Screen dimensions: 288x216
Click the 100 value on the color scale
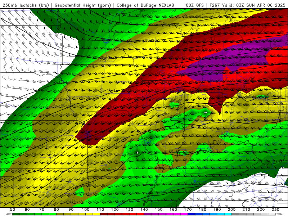pyautogui.click(x=86, y=210)
